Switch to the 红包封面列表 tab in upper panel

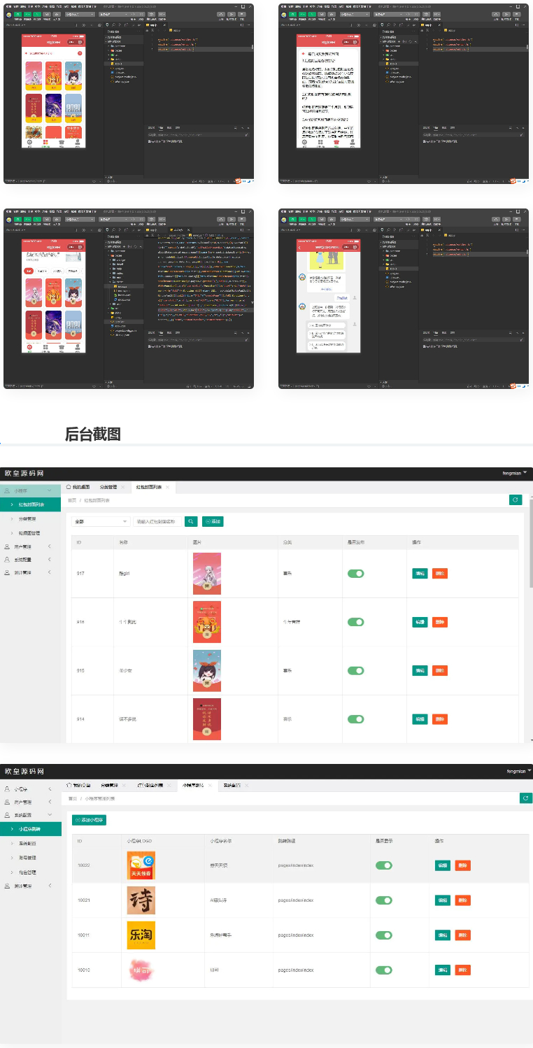click(149, 487)
